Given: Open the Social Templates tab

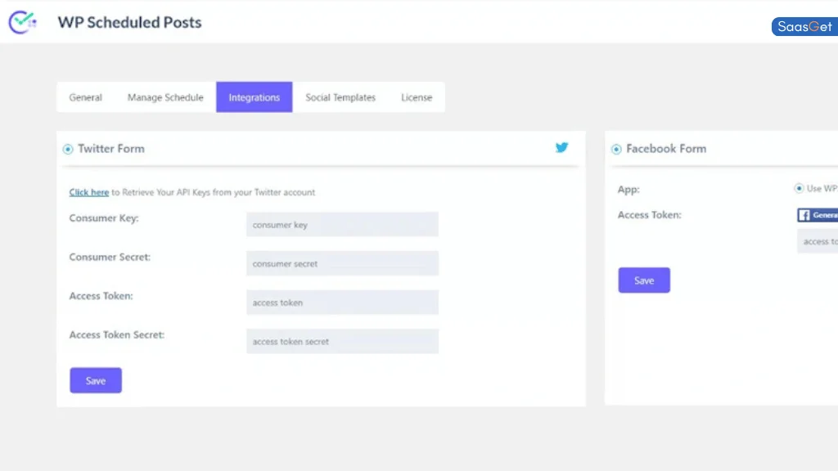Looking at the screenshot, I should click(340, 97).
